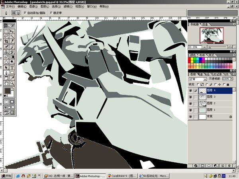Select the Crop tool

(x=6, y=41)
